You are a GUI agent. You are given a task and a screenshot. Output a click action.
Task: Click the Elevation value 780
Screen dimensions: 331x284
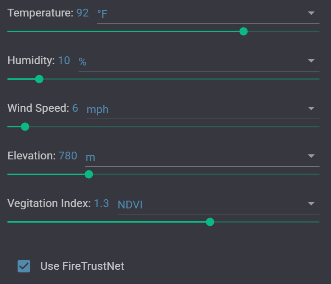point(68,156)
